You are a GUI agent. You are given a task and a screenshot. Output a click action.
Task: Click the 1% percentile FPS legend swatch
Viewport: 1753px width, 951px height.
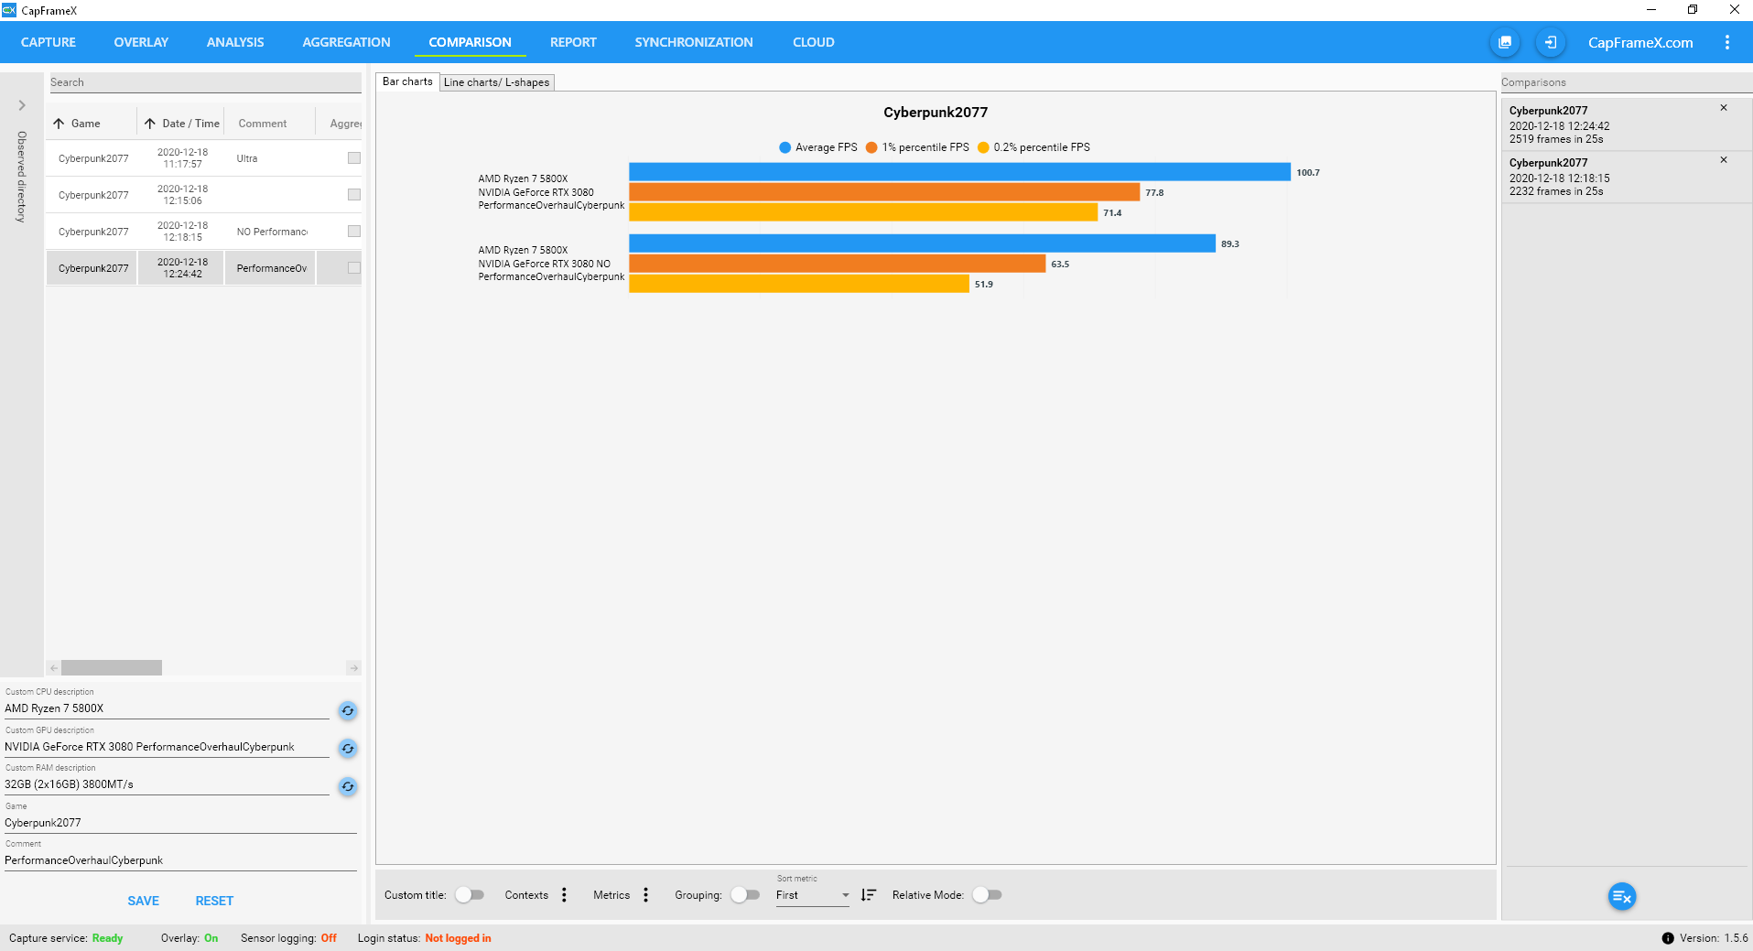click(x=871, y=147)
